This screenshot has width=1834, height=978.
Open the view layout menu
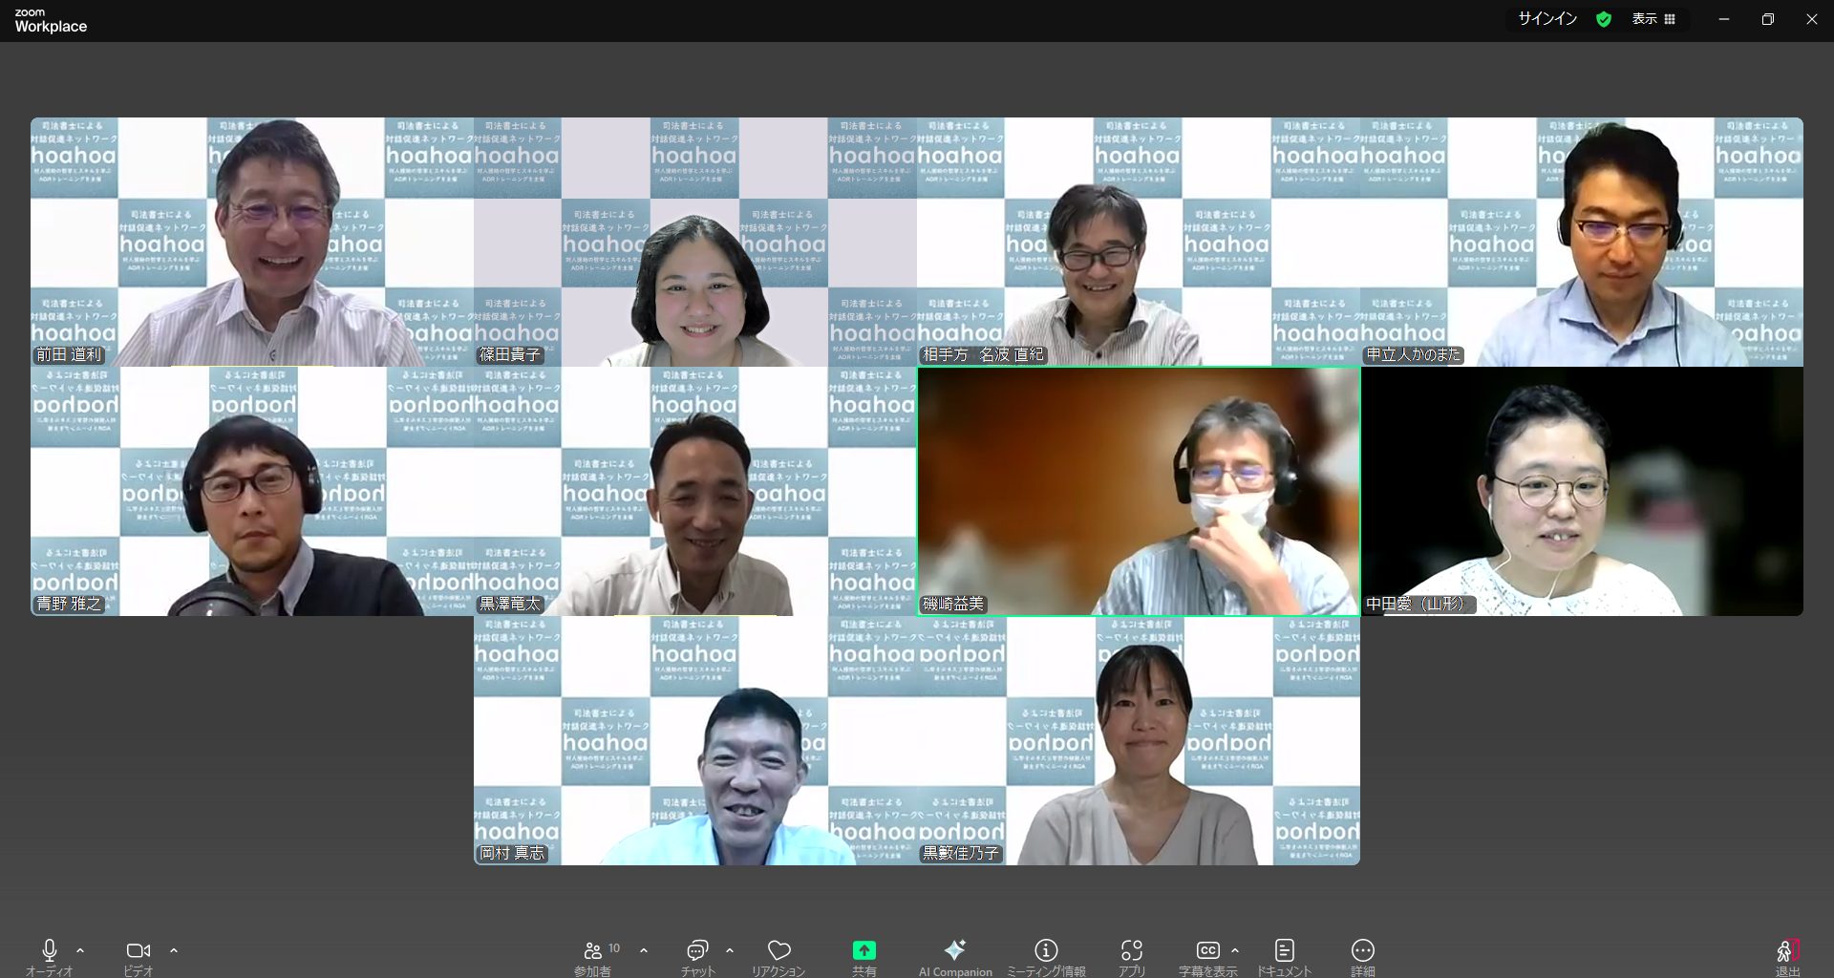click(x=1653, y=19)
